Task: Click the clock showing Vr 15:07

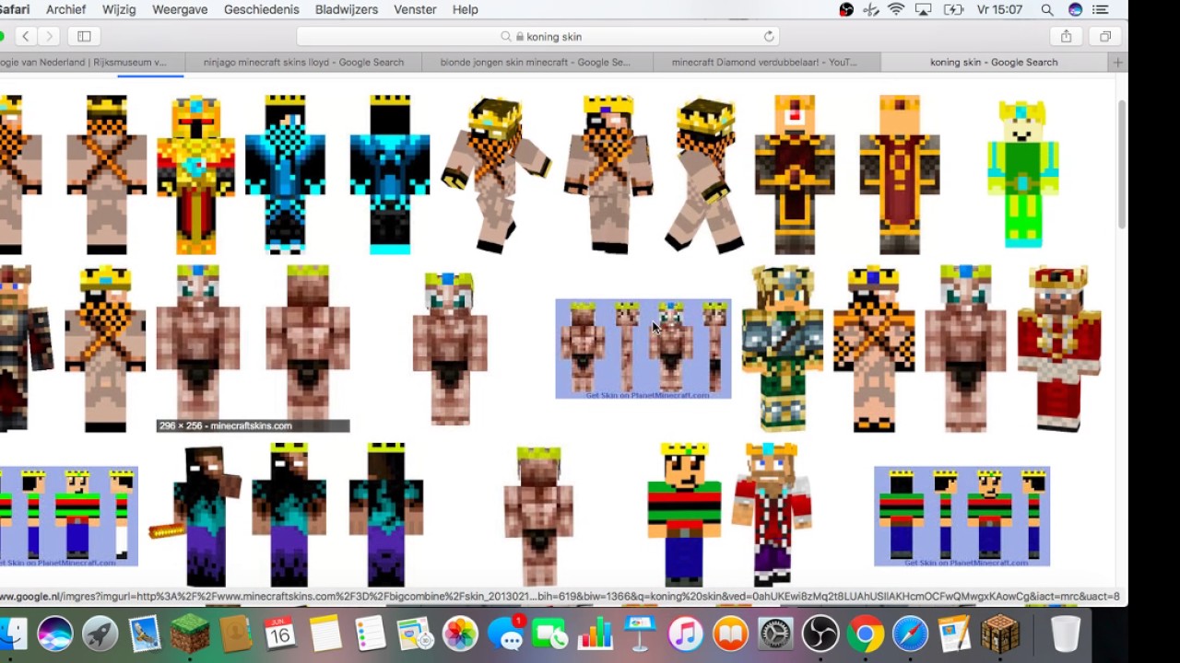Action: (x=1000, y=9)
